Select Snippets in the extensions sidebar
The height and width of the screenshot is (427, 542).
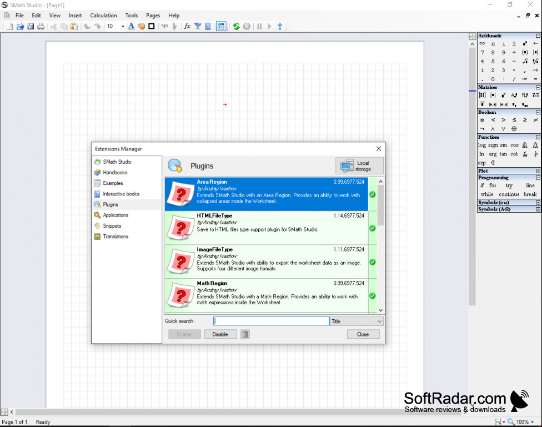[112, 226]
